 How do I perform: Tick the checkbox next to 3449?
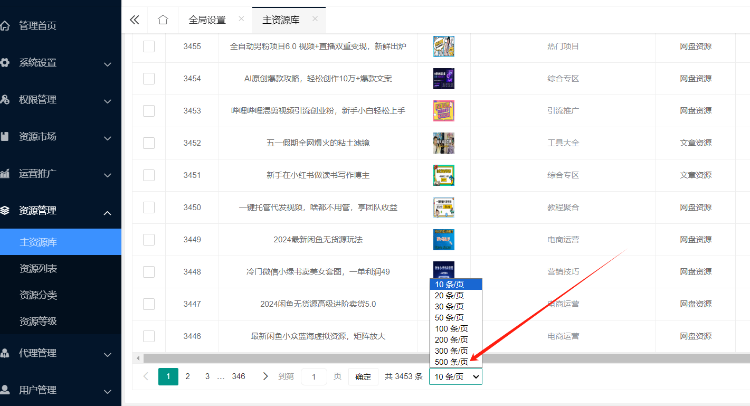(149, 239)
